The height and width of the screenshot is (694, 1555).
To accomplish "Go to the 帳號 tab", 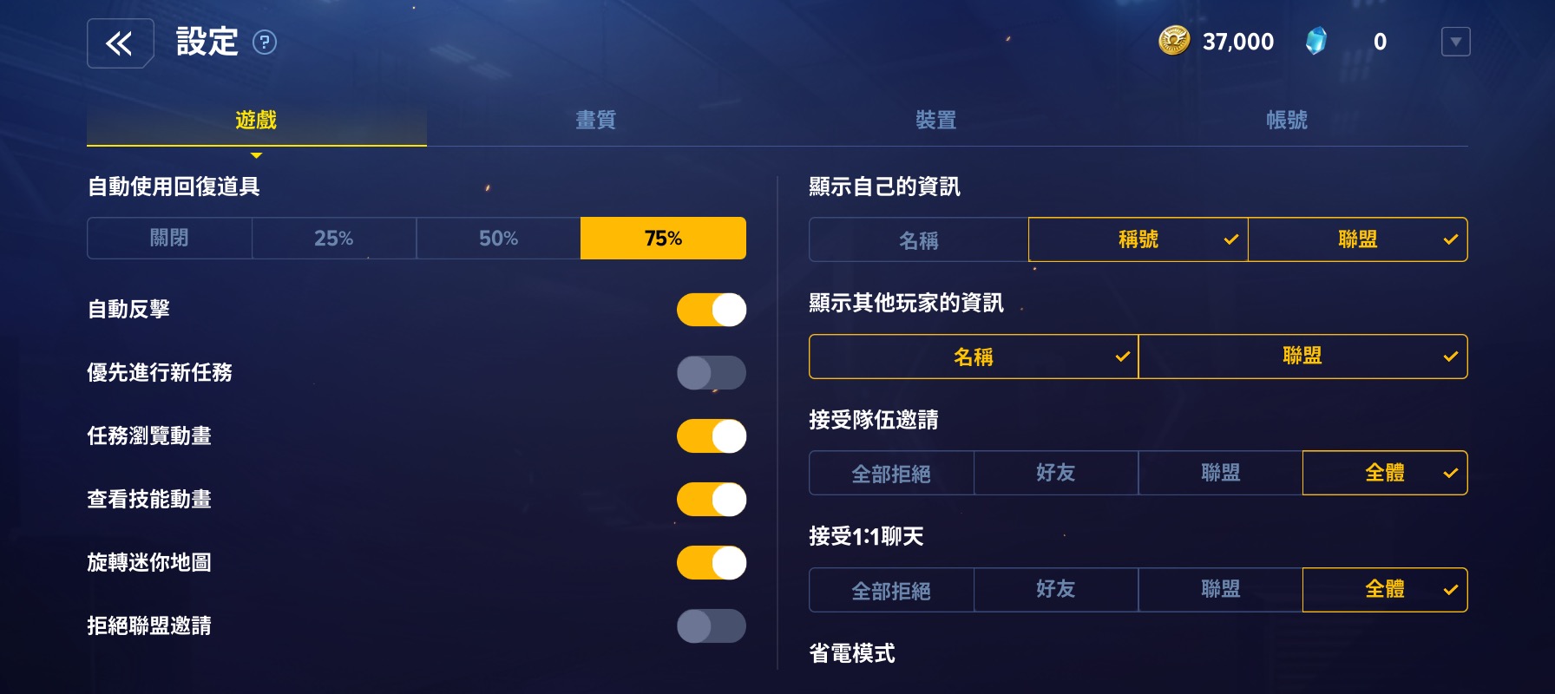I will (1286, 120).
